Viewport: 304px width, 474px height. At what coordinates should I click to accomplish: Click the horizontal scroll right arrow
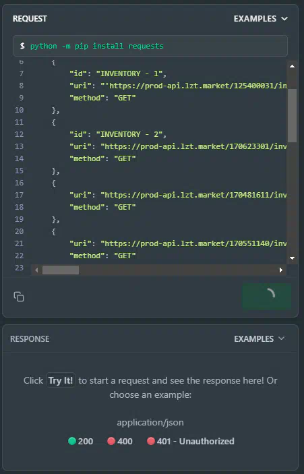click(281, 270)
